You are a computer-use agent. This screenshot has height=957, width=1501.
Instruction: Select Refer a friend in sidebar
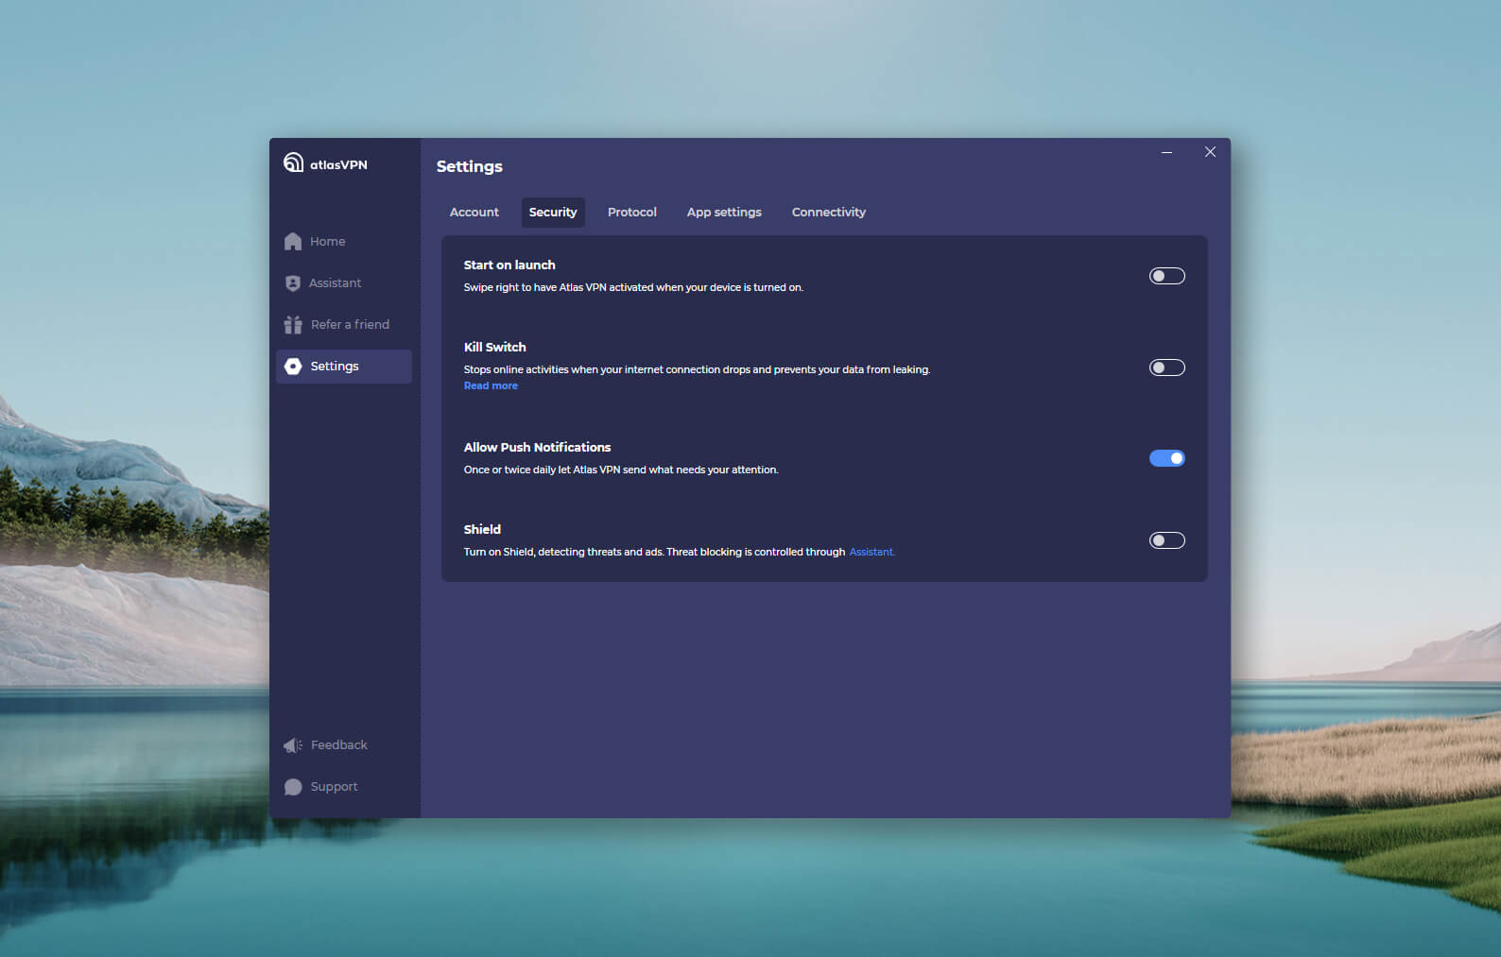(x=344, y=325)
